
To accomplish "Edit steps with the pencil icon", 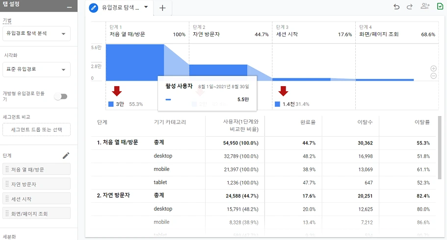I will (66, 155).
